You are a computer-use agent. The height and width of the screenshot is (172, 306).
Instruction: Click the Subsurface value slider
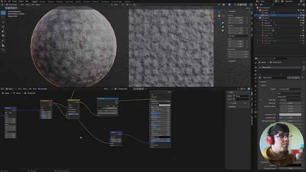coord(290,103)
